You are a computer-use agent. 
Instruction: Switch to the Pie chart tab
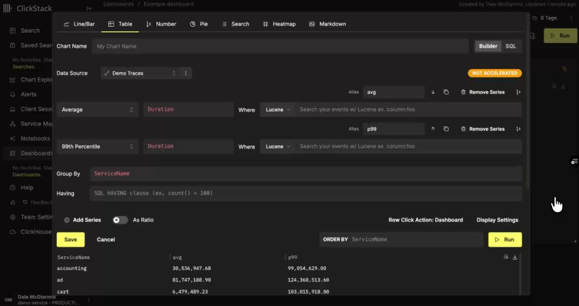(199, 24)
